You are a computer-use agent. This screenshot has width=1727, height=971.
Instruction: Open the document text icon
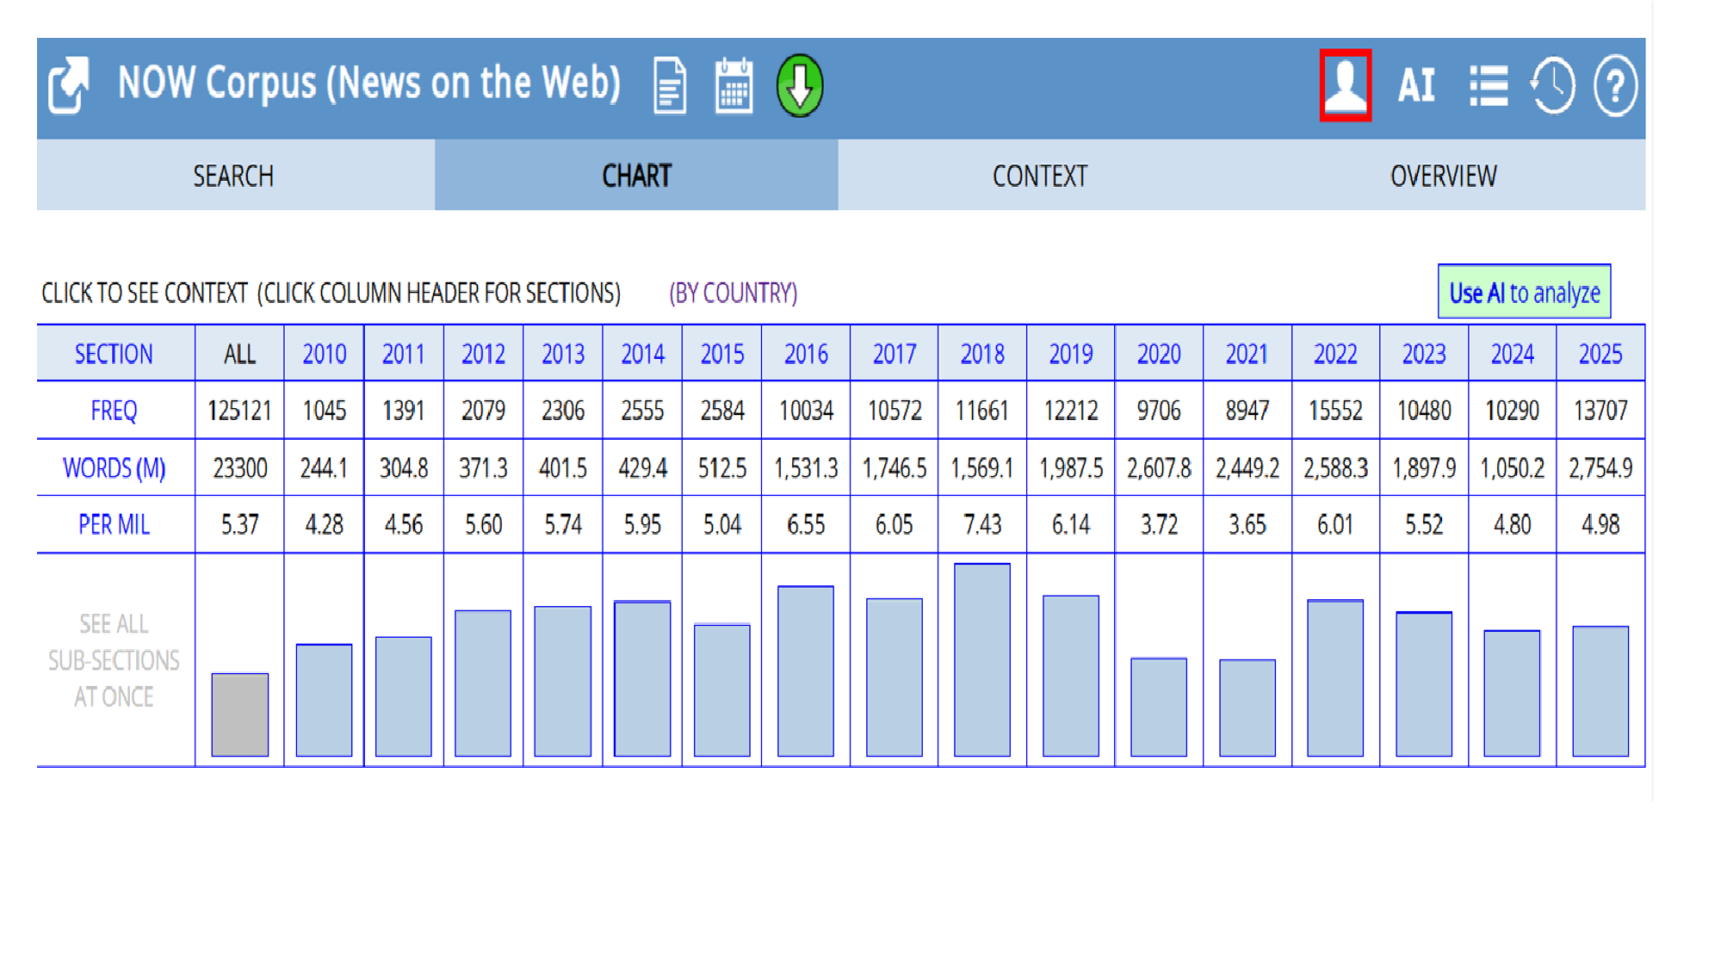[x=670, y=85]
